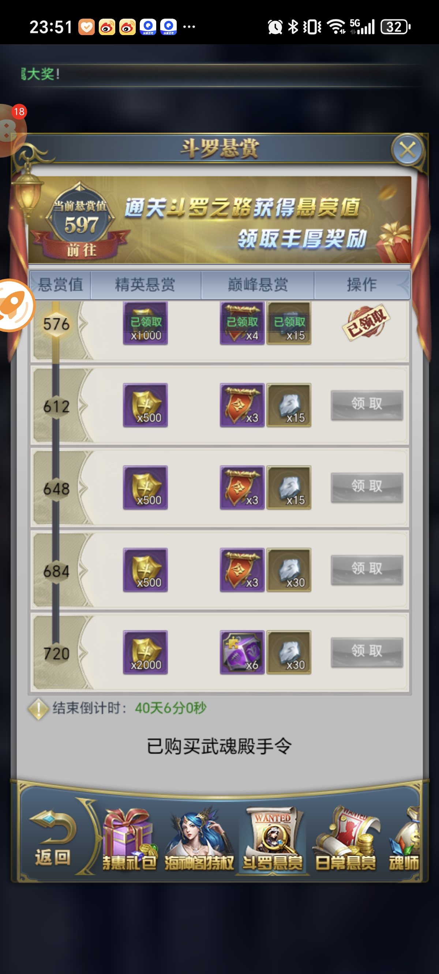Tap the 前往 ribbon under the bounty value
Screen dimensions: 439x974
(x=81, y=250)
